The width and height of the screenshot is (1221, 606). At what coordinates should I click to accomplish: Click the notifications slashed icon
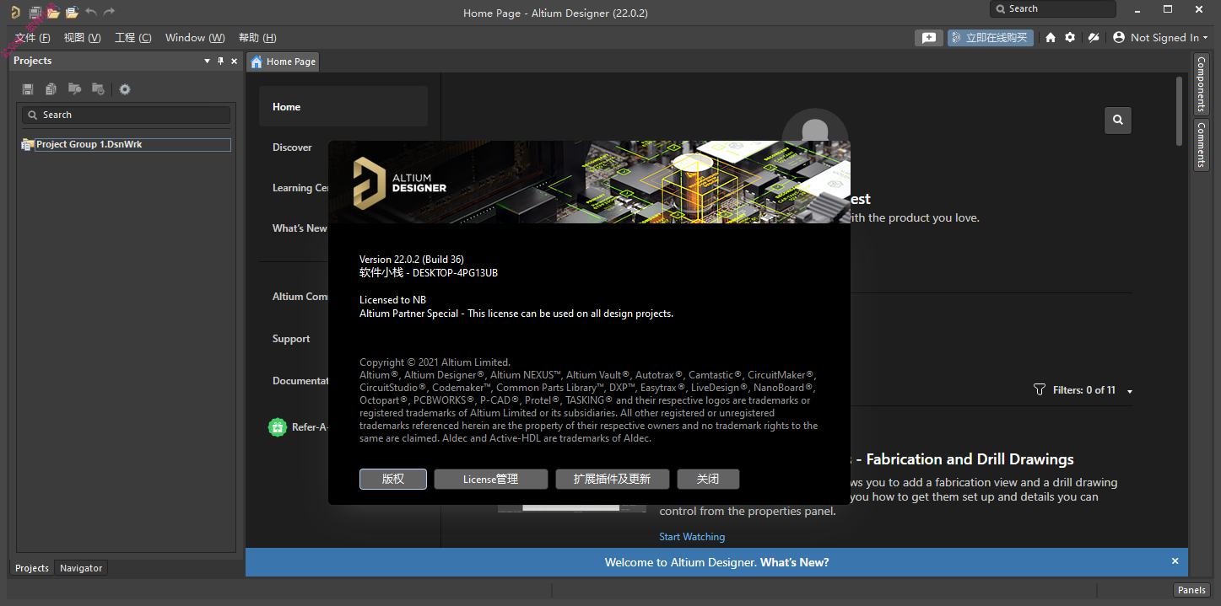1094,38
